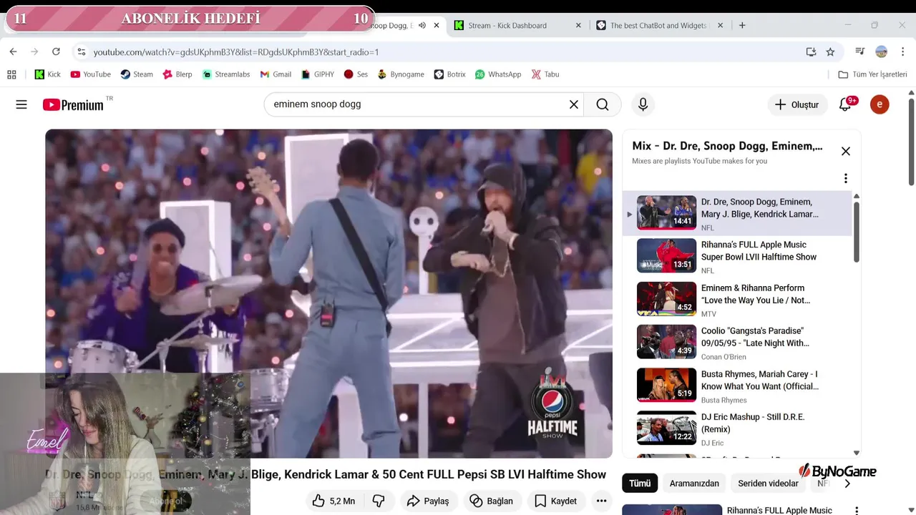This screenshot has height=515, width=916.
Task: Open the Kick bookmark
Action: [48, 74]
